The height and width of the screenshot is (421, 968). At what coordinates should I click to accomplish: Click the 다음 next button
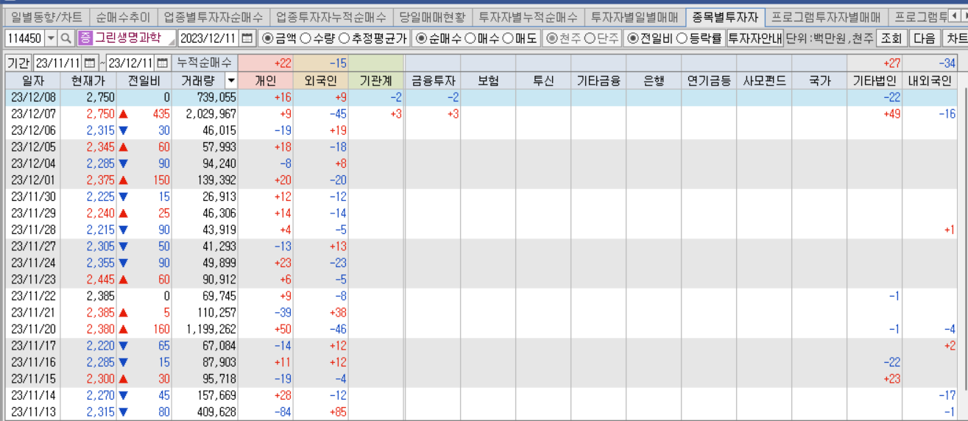(x=925, y=38)
